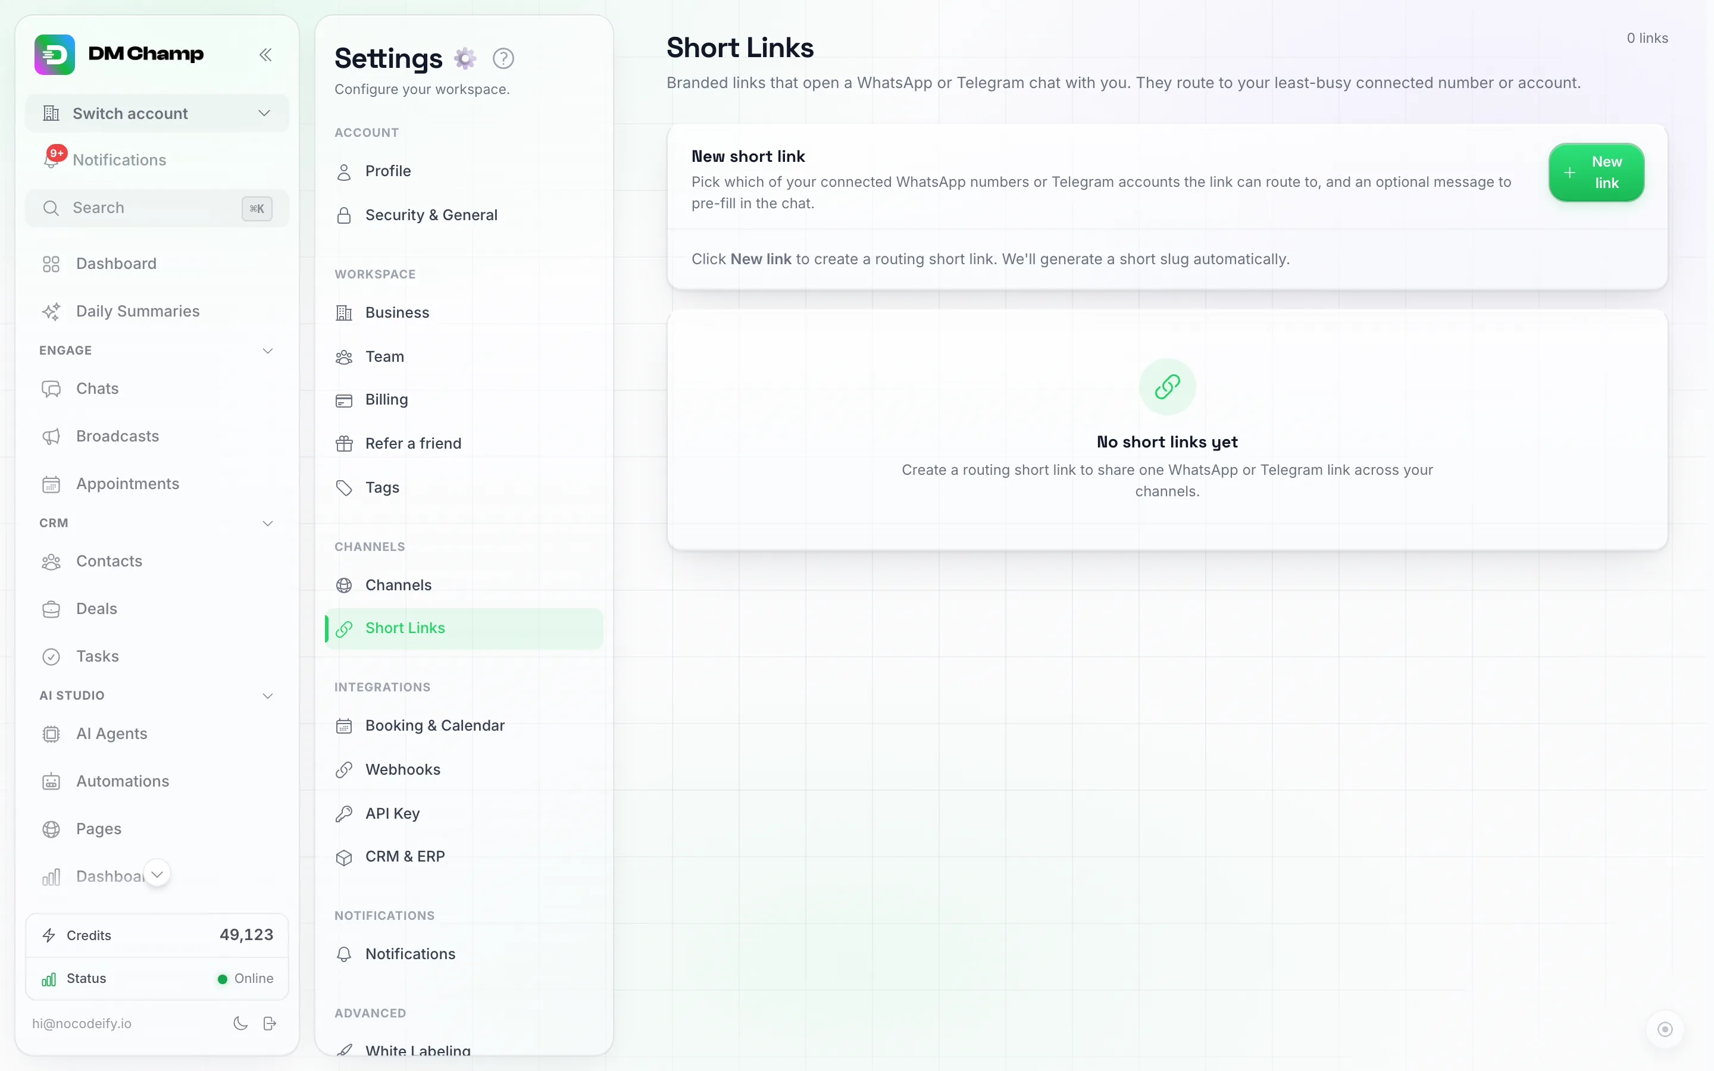Image resolution: width=1714 pixels, height=1071 pixels.
Task: Open Contacts in the CRM sidebar
Action: click(x=157, y=561)
